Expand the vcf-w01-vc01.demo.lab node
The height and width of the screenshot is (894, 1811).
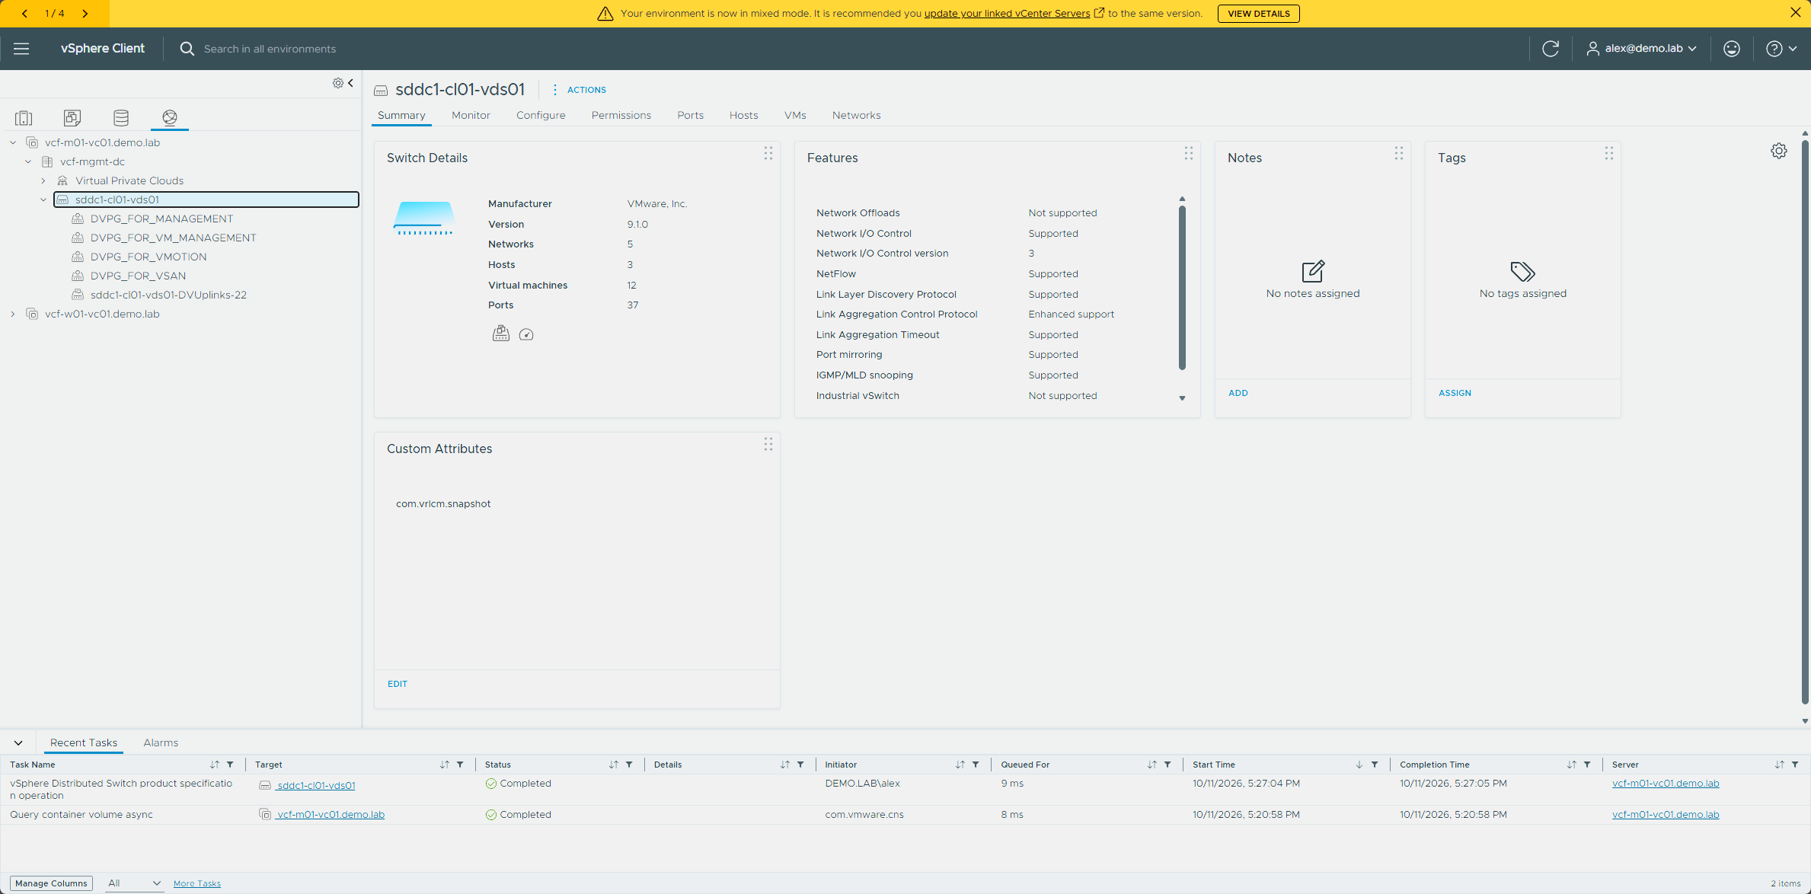click(x=13, y=314)
